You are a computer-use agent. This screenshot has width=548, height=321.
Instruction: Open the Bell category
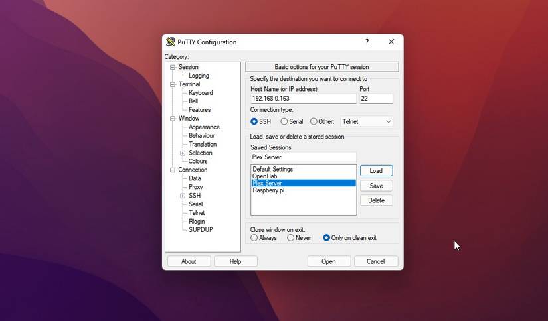pos(193,101)
